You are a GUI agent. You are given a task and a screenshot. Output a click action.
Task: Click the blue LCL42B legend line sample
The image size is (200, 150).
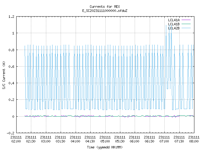[186, 28]
